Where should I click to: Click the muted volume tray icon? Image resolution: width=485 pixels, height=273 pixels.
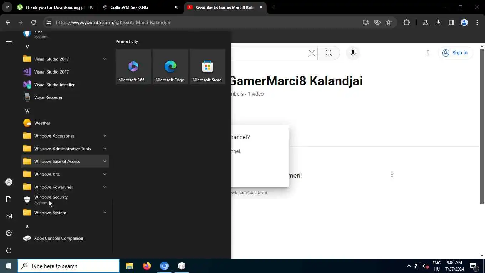(x=426, y=266)
